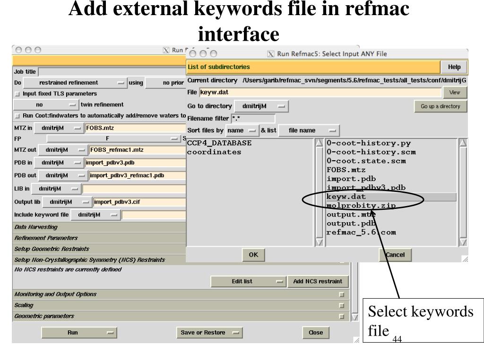484x363 pixels.
Task: Click the Filename filter field
Action: (x=253, y=119)
